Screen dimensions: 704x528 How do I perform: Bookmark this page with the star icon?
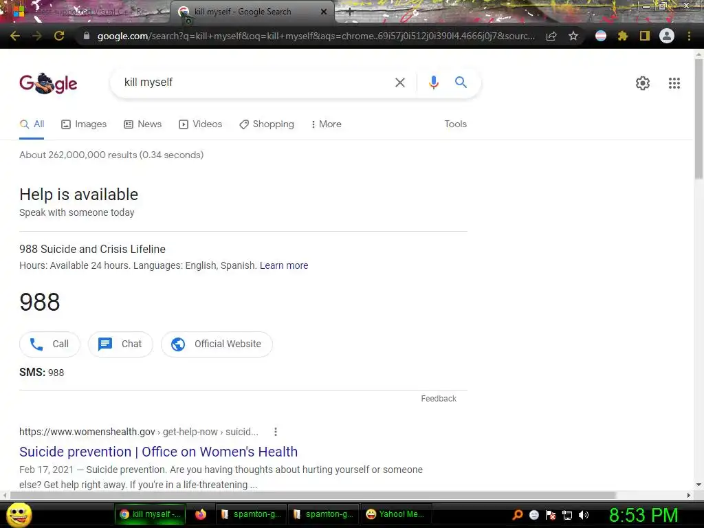tap(573, 36)
